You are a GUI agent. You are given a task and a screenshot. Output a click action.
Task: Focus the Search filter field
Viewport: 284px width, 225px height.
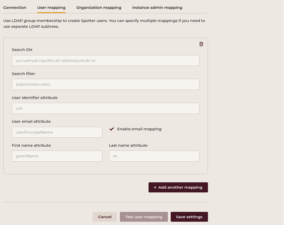[x=105, y=84]
